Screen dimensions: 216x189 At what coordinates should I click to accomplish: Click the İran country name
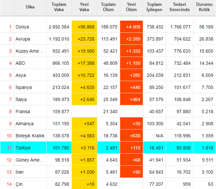tap(19, 172)
